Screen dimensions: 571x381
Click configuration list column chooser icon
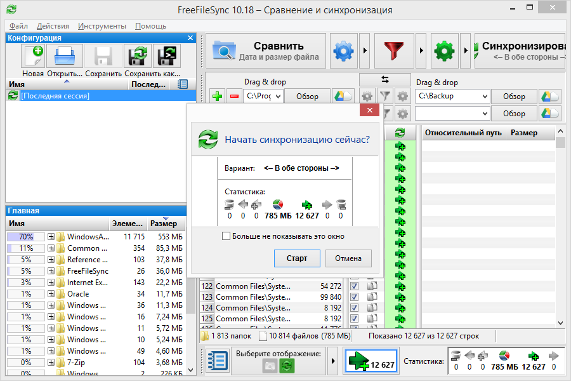click(x=183, y=84)
